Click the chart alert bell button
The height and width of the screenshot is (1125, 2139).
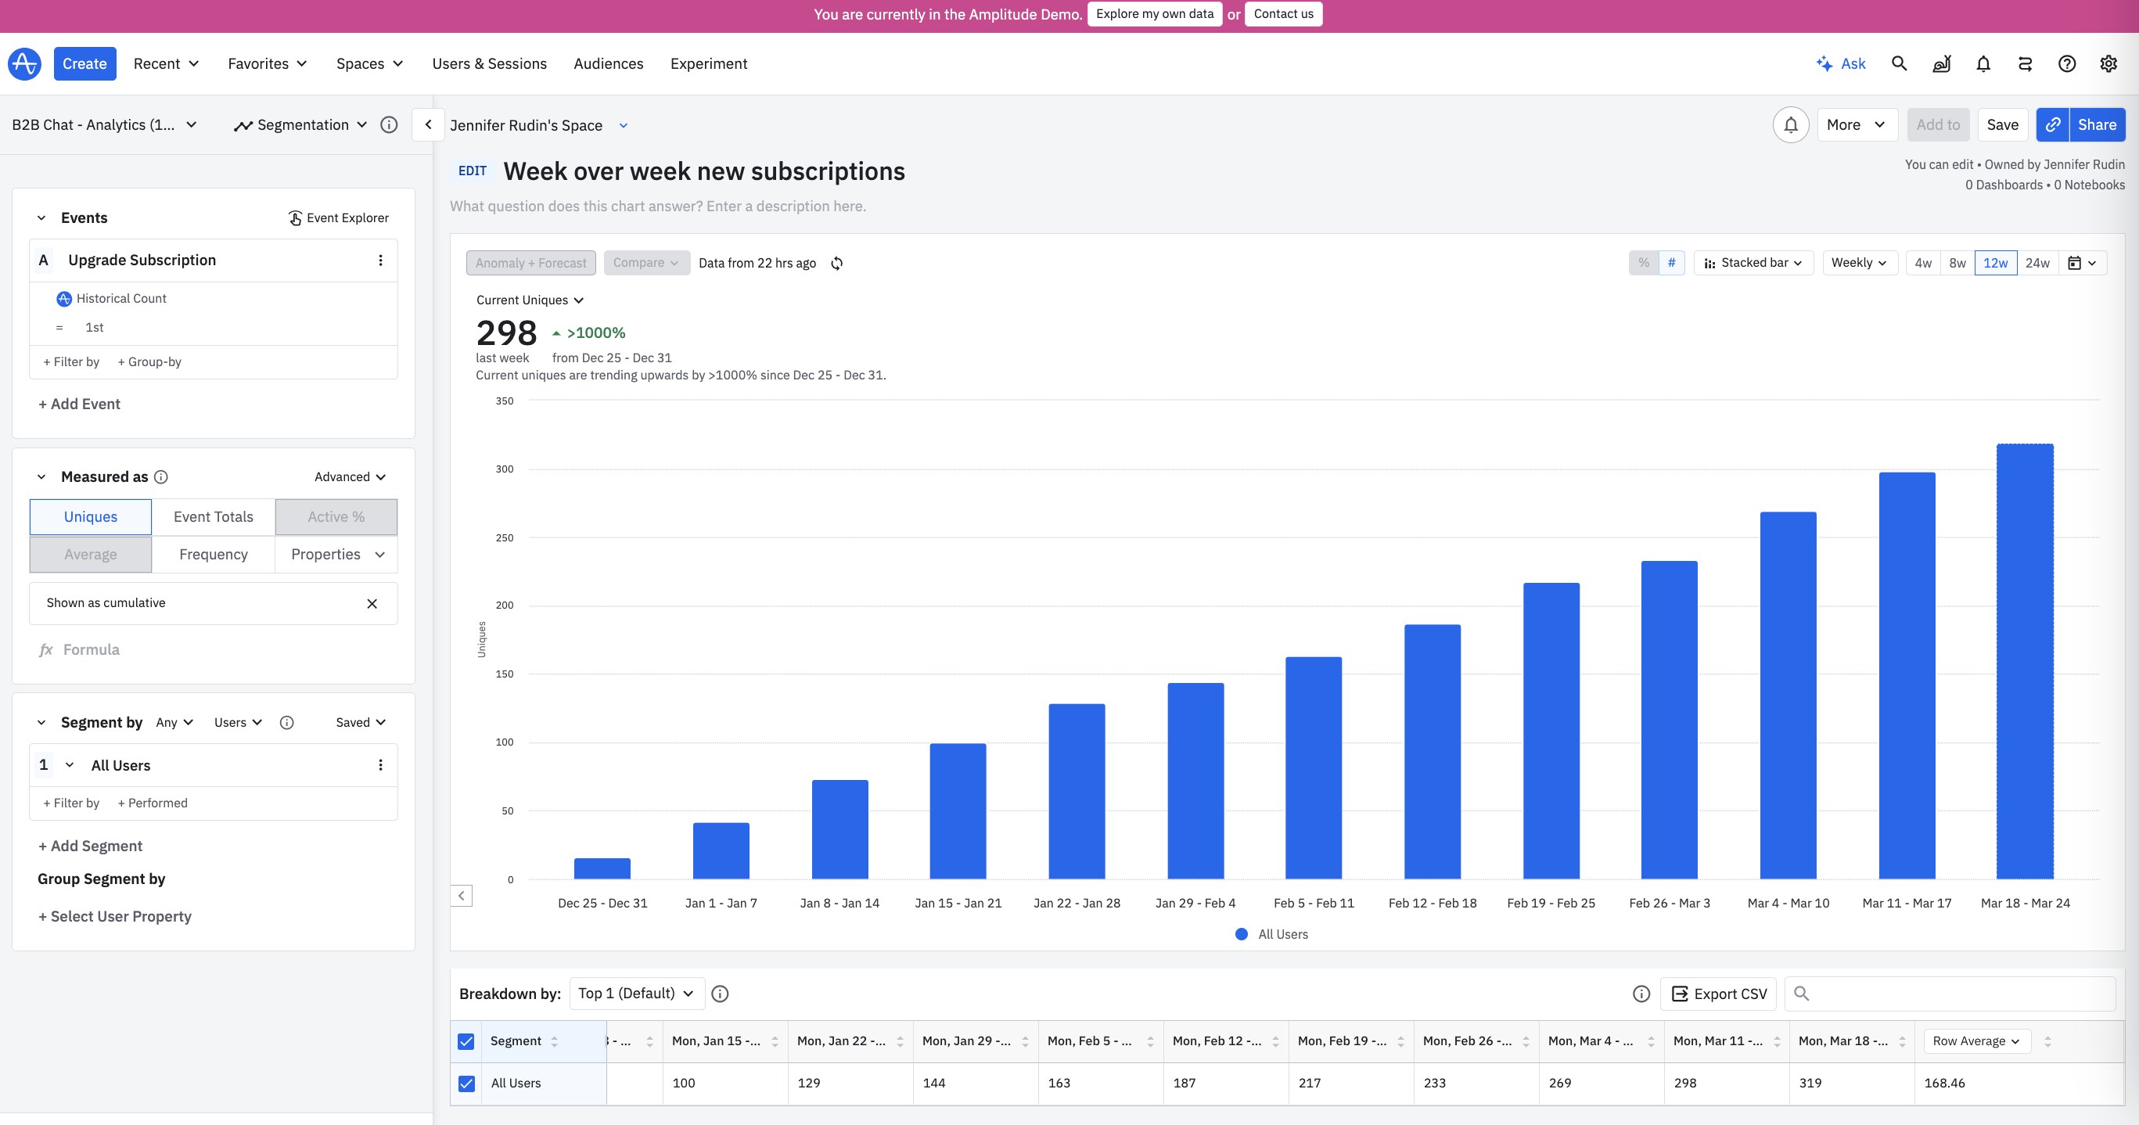1790,124
